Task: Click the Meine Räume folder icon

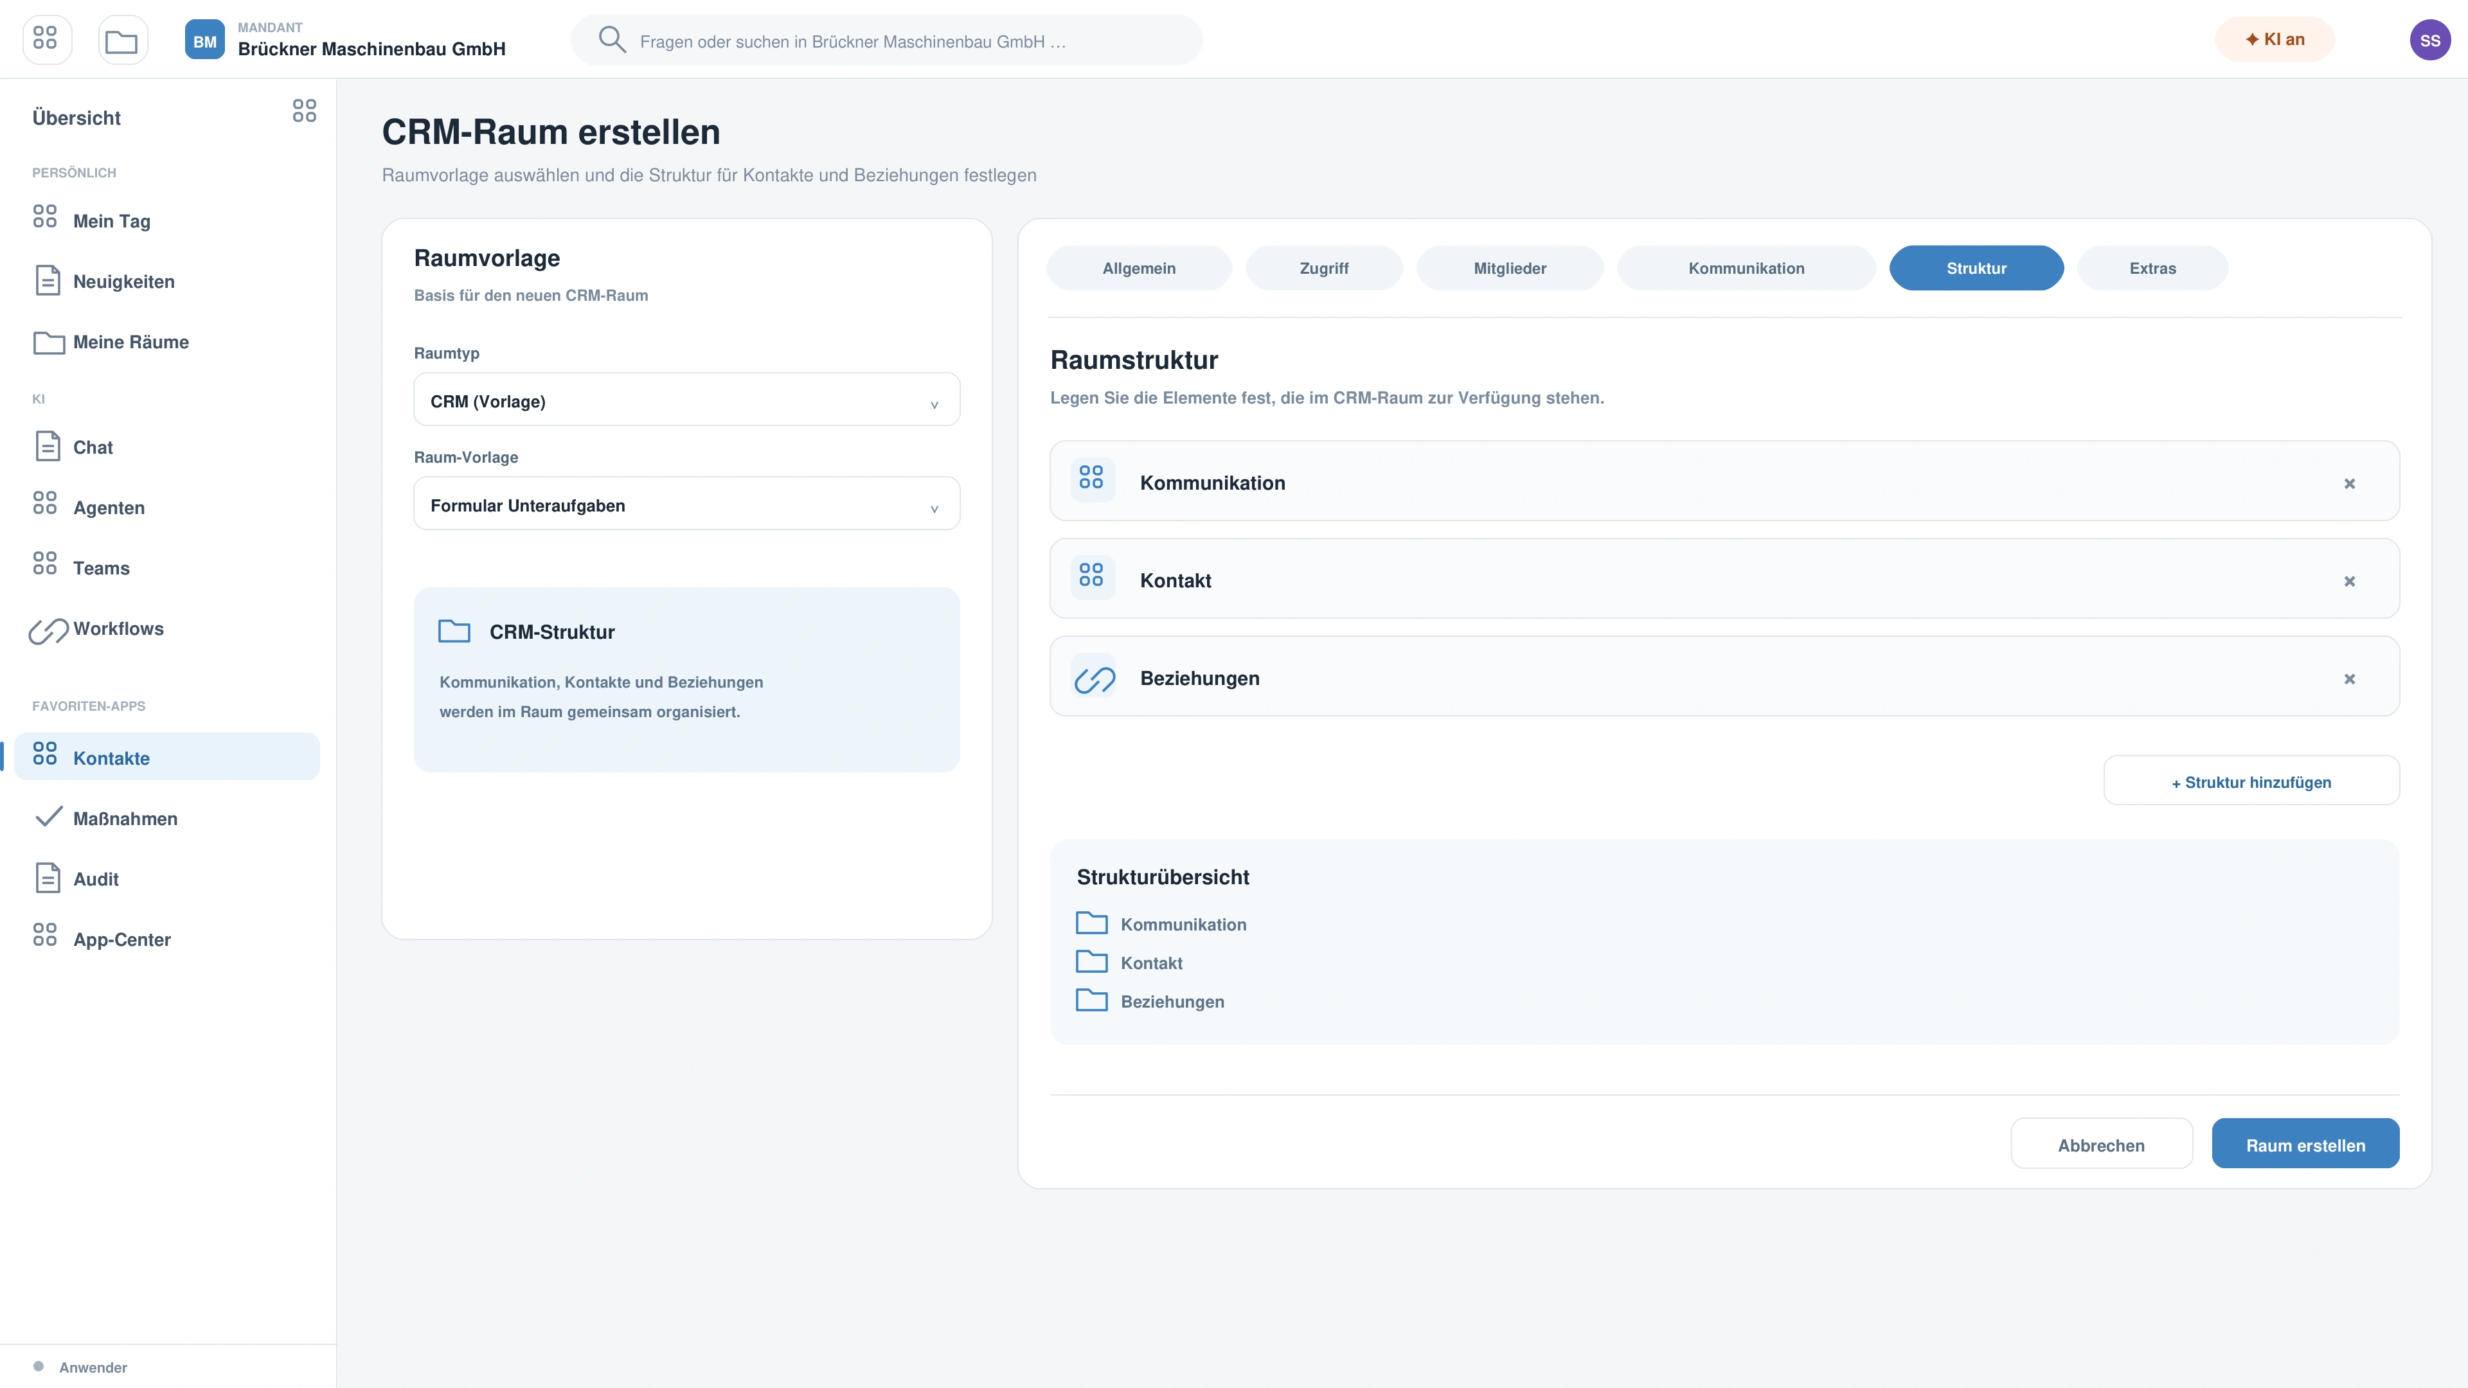Action: click(x=49, y=342)
